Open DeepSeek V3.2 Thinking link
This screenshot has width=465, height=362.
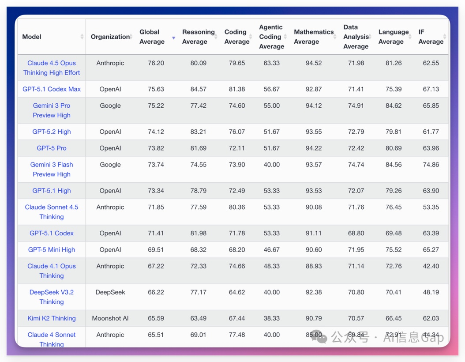52,297
